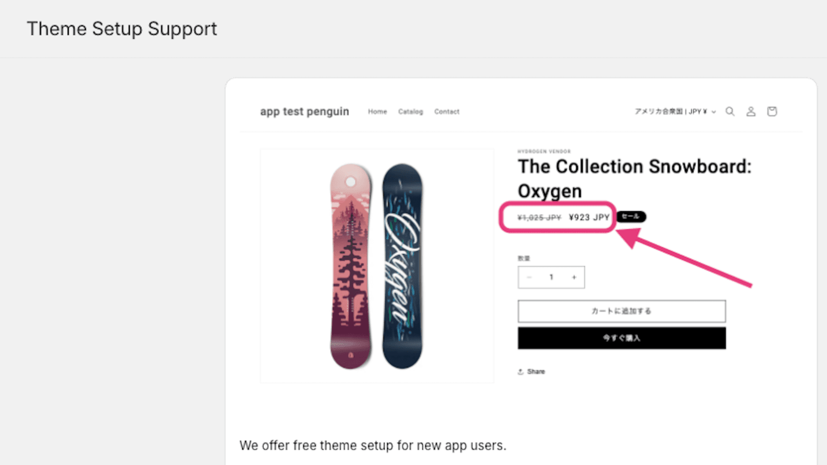
Task: Click the Share icon below buy button
Action: (521, 371)
